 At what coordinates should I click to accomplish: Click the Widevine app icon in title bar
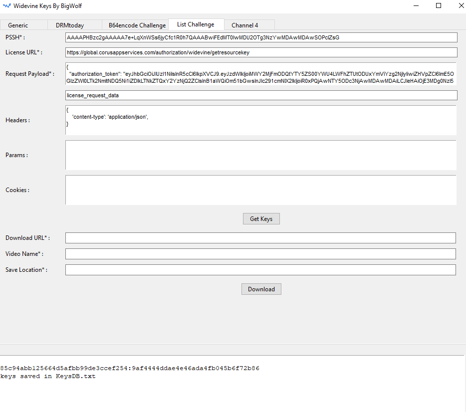(x=6, y=5)
